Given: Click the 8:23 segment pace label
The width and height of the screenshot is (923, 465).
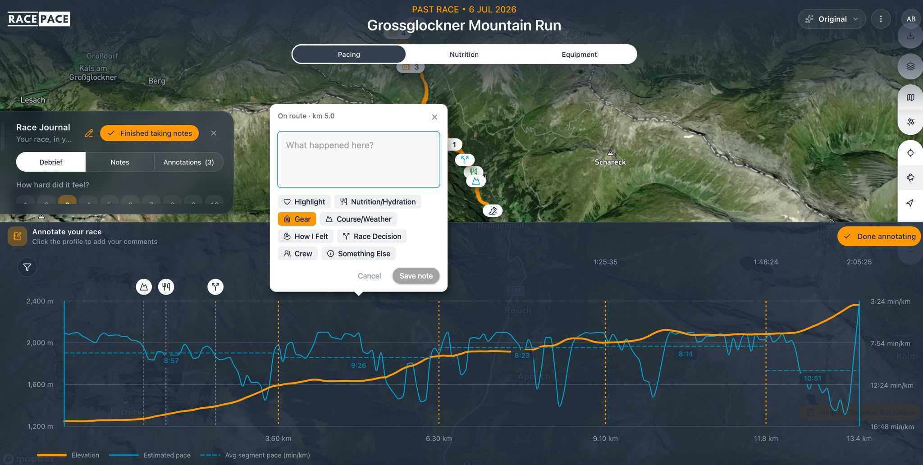Looking at the screenshot, I should [x=522, y=355].
